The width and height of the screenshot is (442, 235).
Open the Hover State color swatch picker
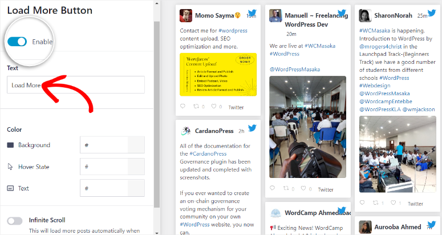[x=136, y=167]
